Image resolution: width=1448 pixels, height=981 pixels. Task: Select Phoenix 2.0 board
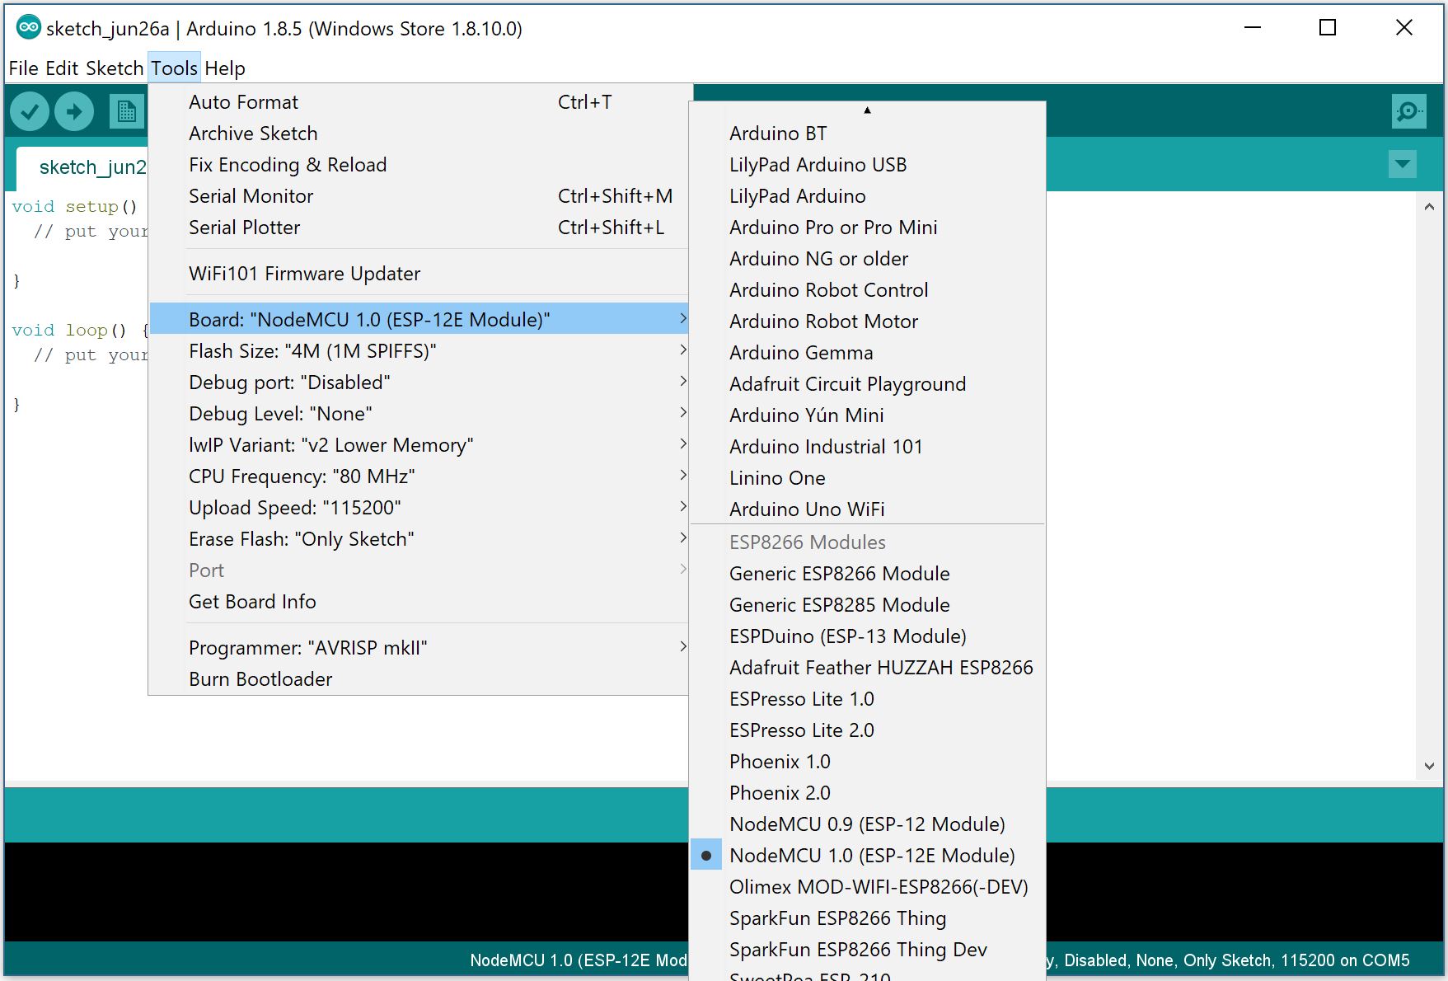coord(868,792)
